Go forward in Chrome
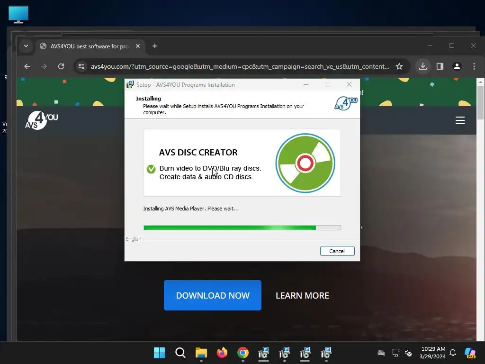The width and height of the screenshot is (485, 364). pyautogui.click(x=44, y=66)
